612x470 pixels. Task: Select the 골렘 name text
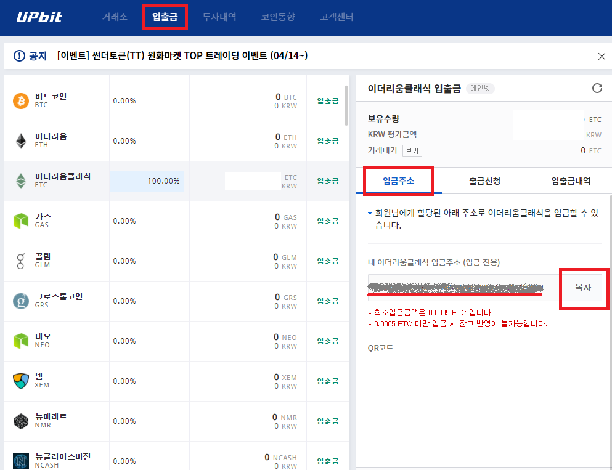pos(43,257)
